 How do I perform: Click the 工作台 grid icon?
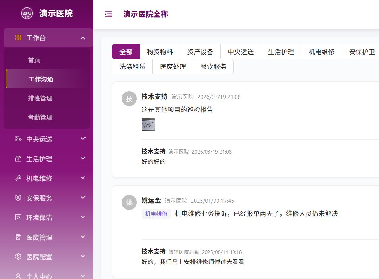(x=18, y=38)
